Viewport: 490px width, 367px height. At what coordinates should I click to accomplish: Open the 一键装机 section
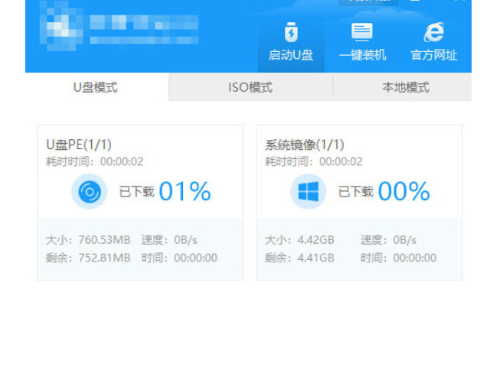[362, 42]
